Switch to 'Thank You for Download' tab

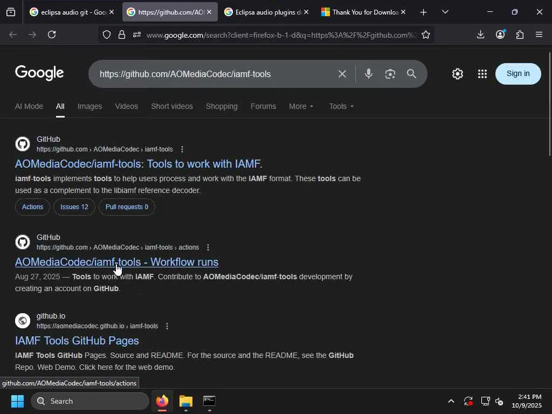(363, 12)
